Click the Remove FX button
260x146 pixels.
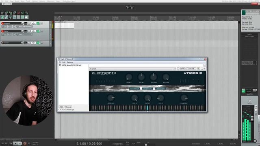[68, 107]
